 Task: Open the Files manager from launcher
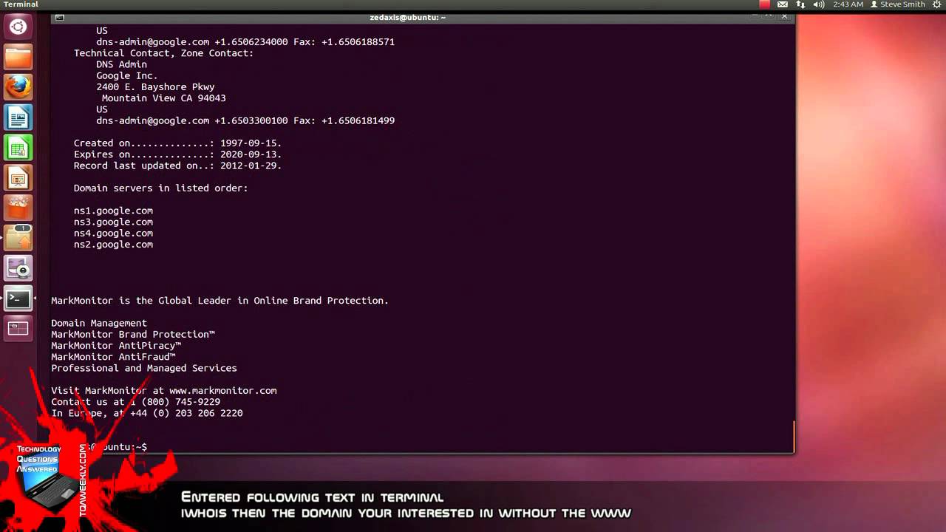(18, 57)
